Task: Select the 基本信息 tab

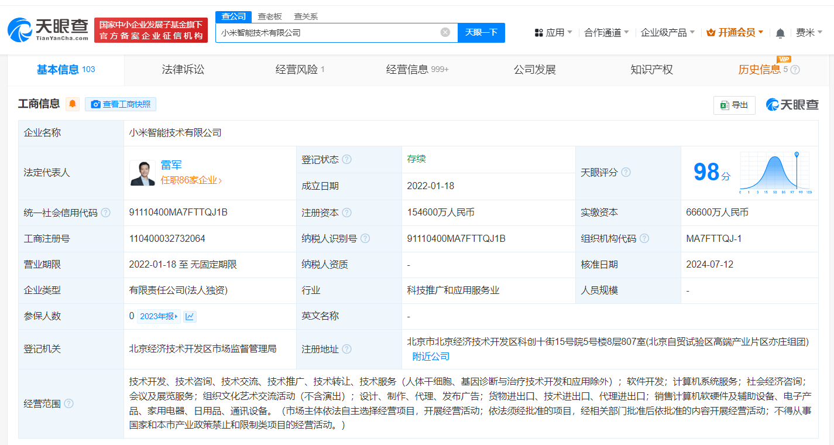Action: [x=66, y=70]
